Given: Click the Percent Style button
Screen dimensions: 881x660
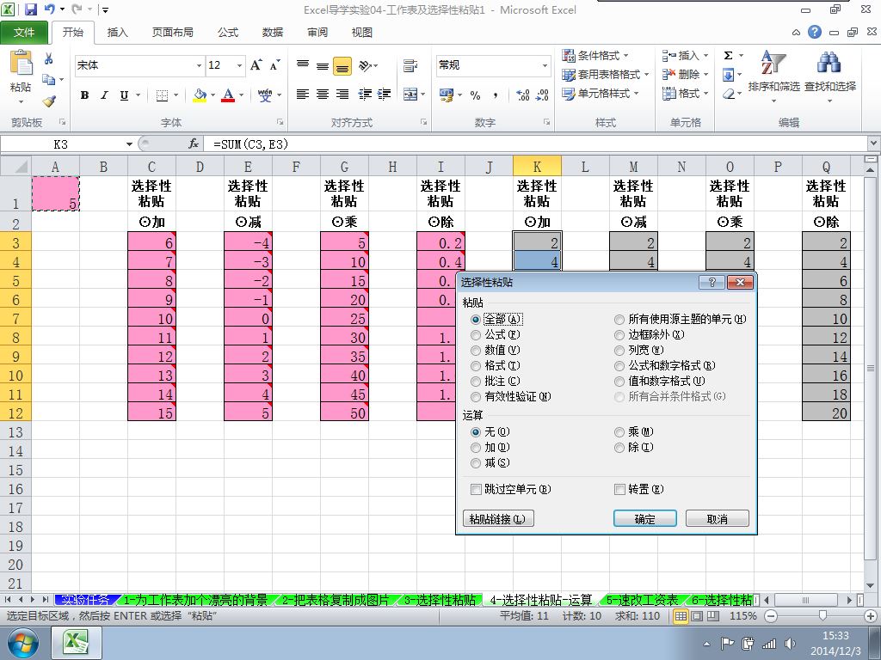Looking at the screenshot, I should [x=475, y=95].
